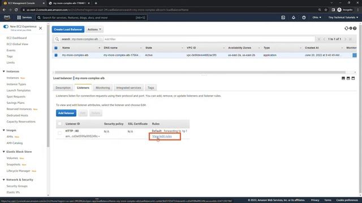This screenshot has width=362, height=203.
Task: Click the horizontal scrollbar under the table
Action: [200, 72]
